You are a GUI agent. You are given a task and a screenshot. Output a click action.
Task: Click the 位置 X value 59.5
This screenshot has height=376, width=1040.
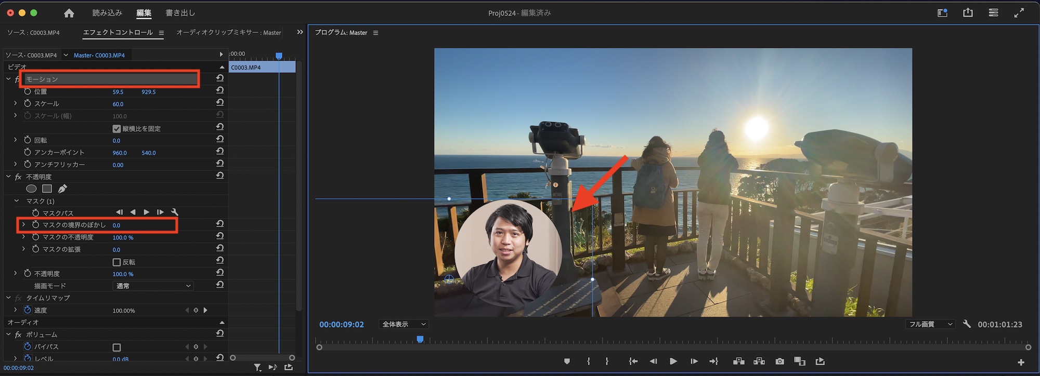pyautogui.click(x=118, y=92)
